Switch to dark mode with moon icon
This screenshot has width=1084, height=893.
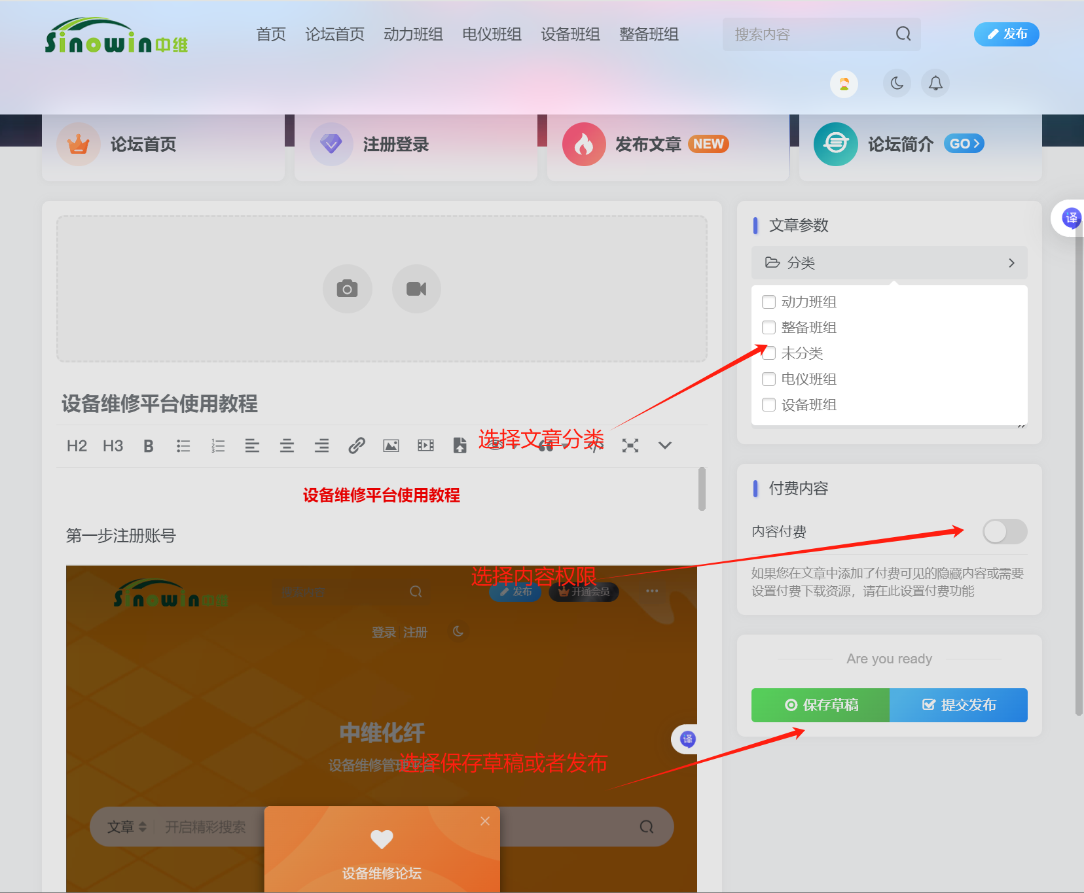[x=897, y=84]
